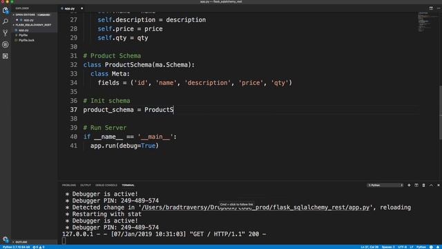442x249 pixels.
Task: Switch to the Output panel tab
Action: click(x=86, y=185)
